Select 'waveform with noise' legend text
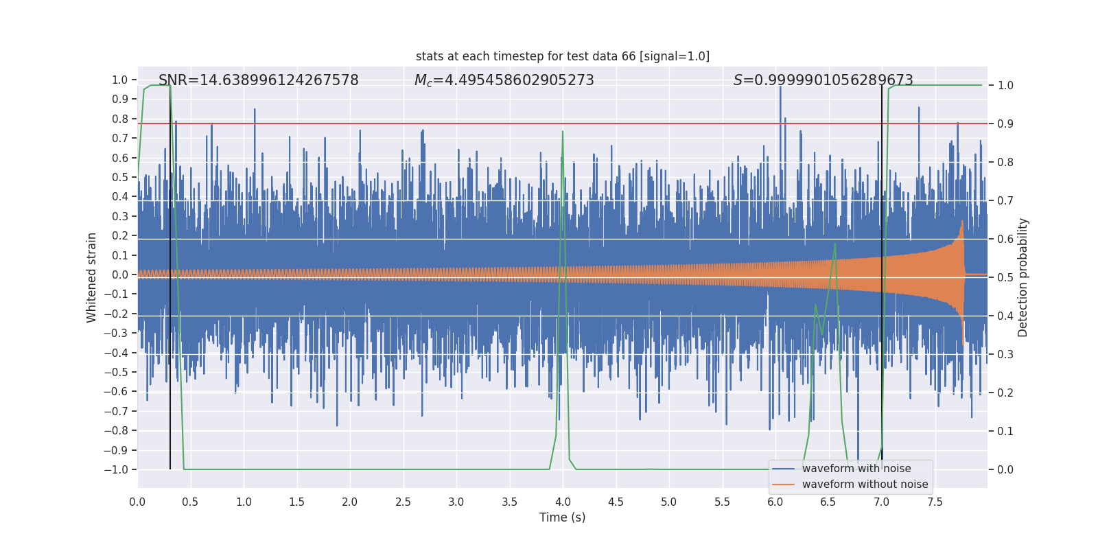 [856, 469]
